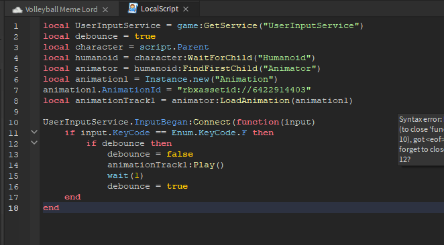Click line number 10 in the gutter
This screenshot has height=245, width=444.
click(13, 122)
